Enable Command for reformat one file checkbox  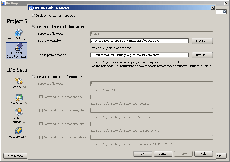tap(41, 97)
